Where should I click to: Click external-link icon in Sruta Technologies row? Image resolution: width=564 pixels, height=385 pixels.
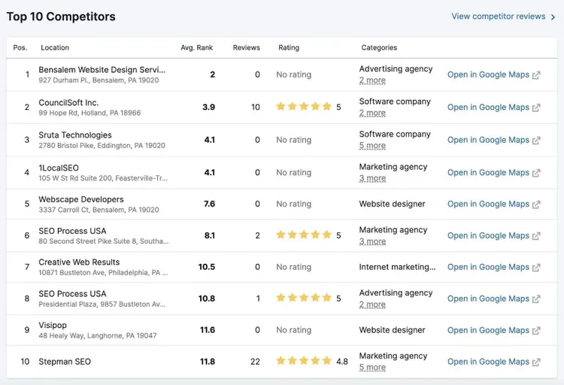[x=536, y=140]
